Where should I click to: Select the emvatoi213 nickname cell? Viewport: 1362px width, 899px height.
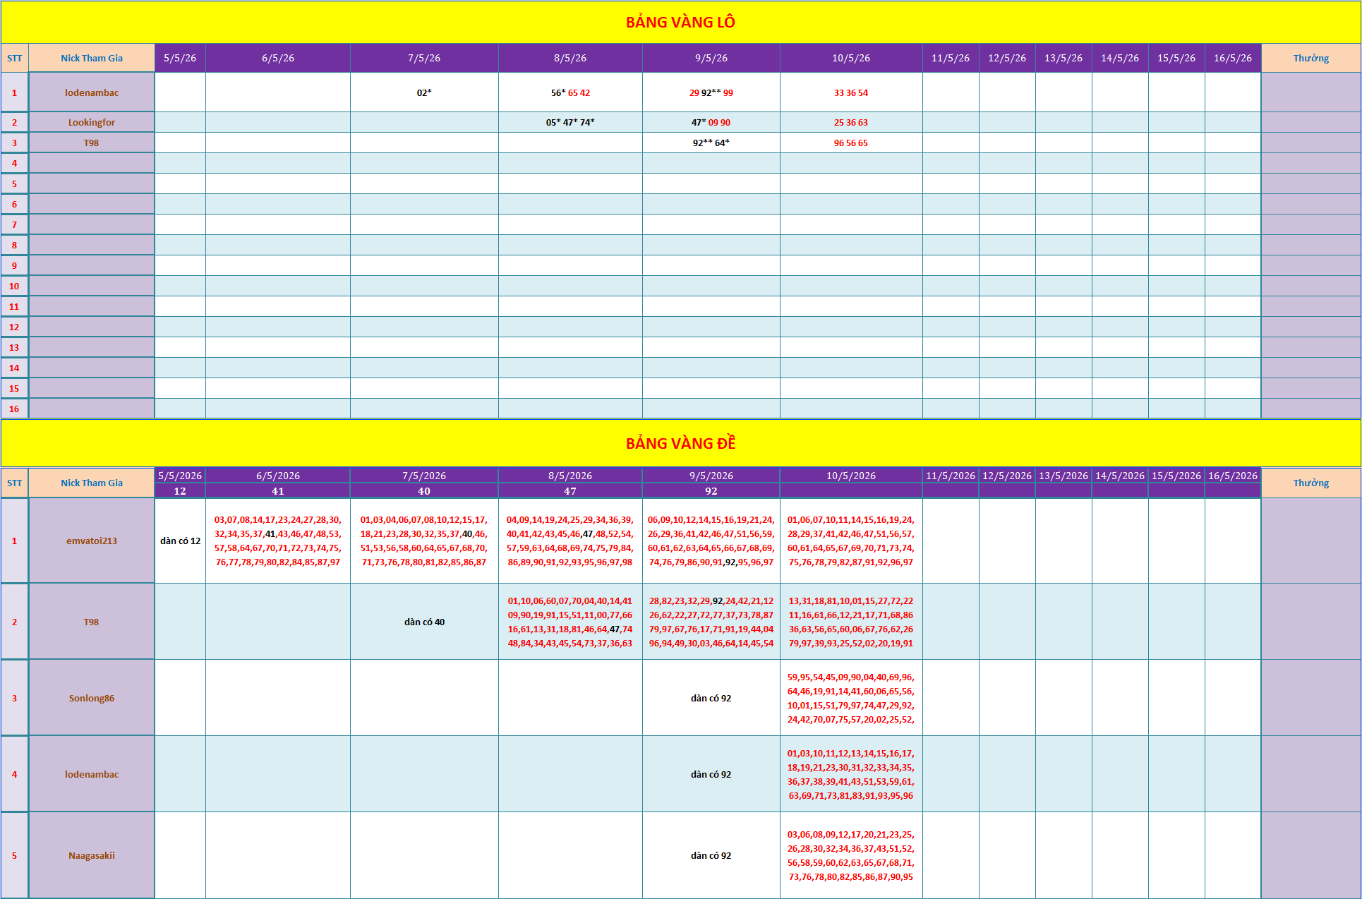pos(92,541)
